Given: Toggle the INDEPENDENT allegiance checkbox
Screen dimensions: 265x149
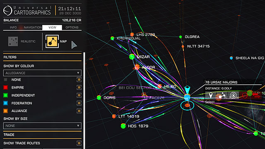Looking at the screenshot, I should pos(79,95).
